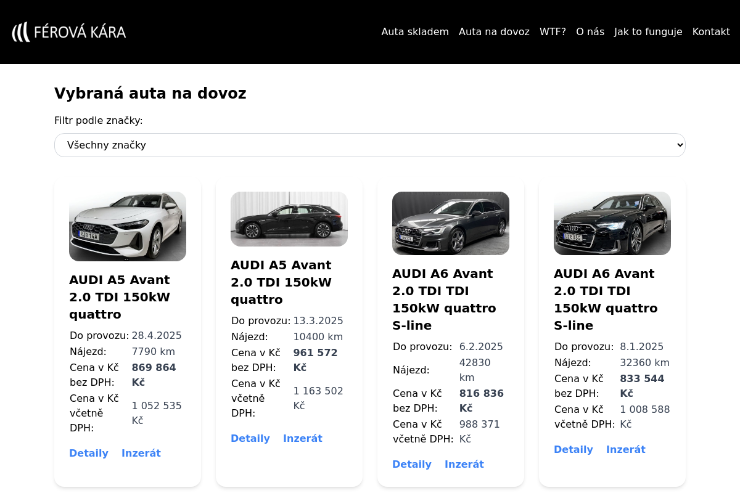Click white Audi A5 Avant photo

[x=128, y=226]
